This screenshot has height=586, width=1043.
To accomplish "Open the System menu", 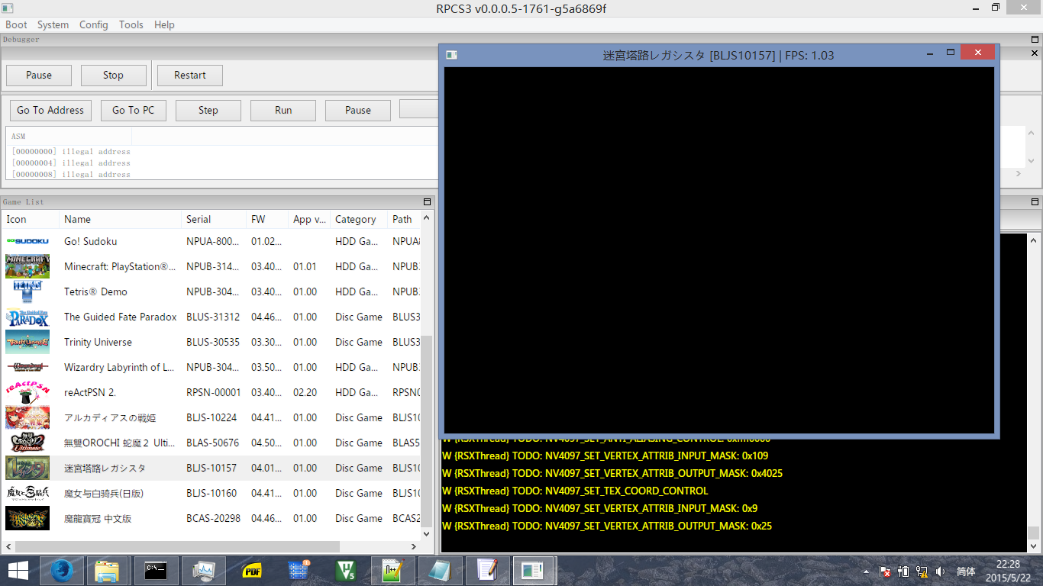I will (53, 24).
